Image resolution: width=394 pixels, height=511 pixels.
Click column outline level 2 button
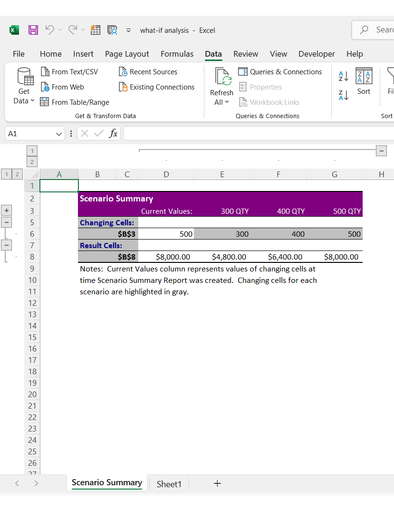click(32, 161)
